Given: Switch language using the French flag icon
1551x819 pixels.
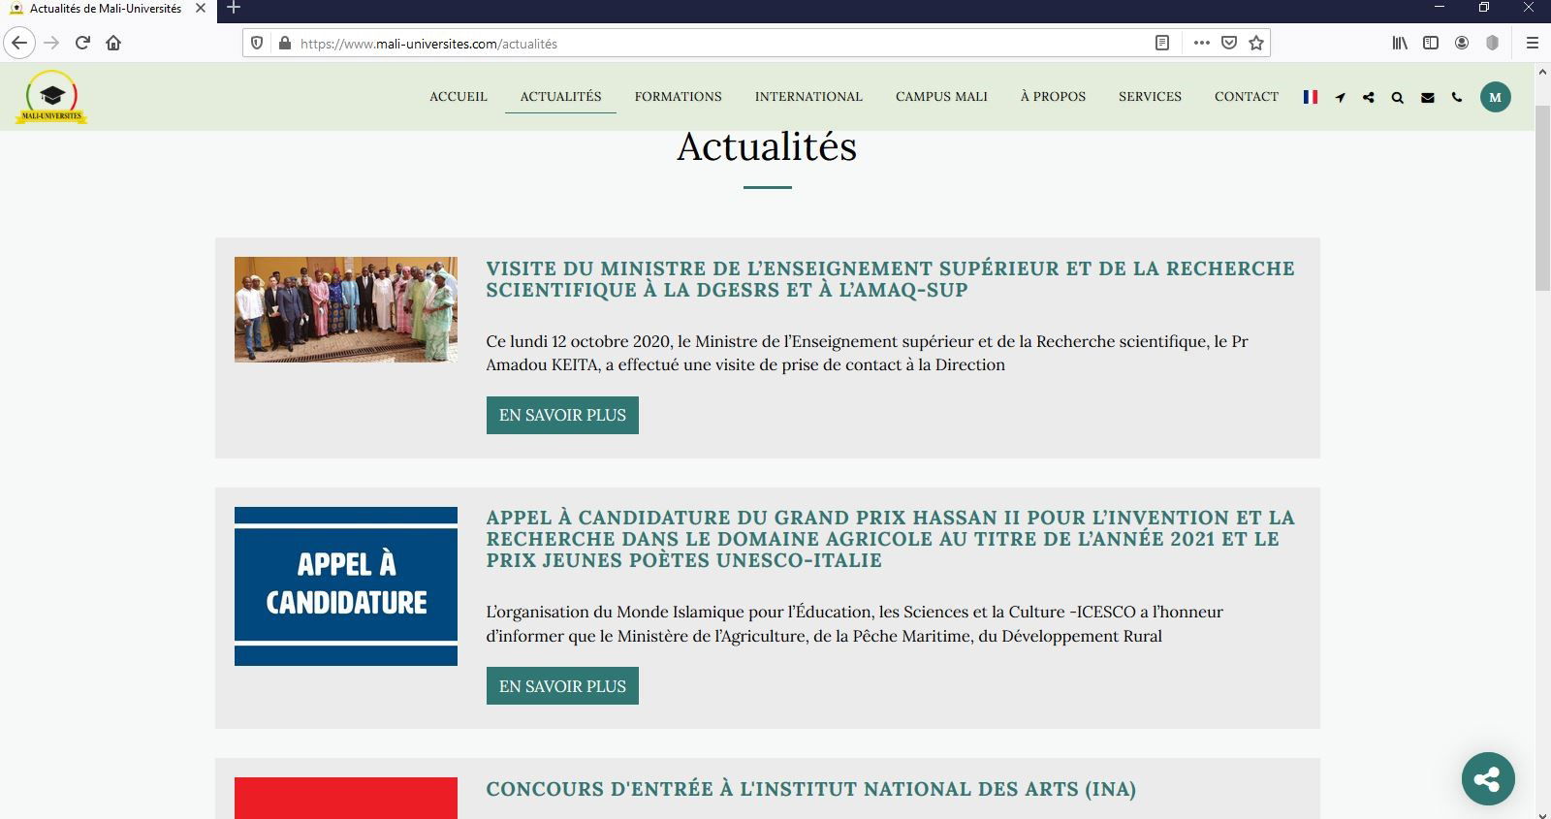Looking at the screenshot, I should (1311, 97).
